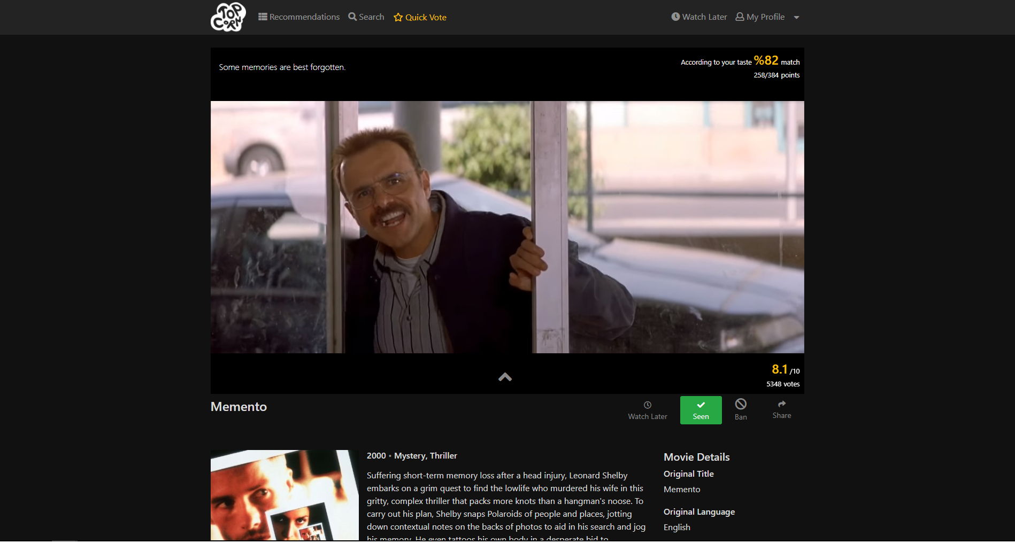The height and width of the screenshot is (543, 1015).
Task: Click the Movie Details heading
Action: (696, 457)
